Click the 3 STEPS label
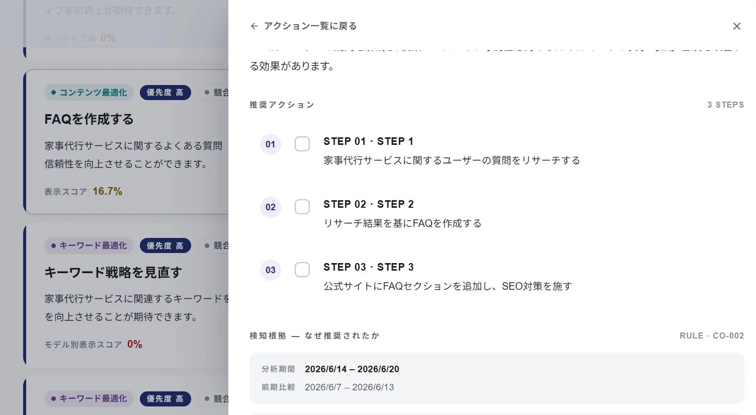Screen dimensions: 756x415 (x=725, y=105)
